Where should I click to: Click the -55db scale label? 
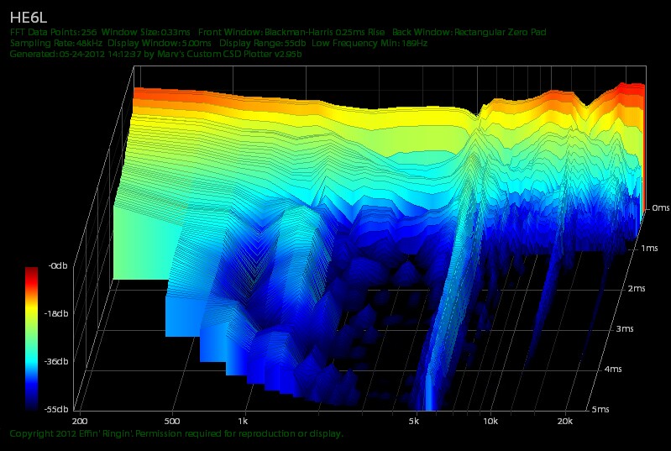click(x=56, y=410)
